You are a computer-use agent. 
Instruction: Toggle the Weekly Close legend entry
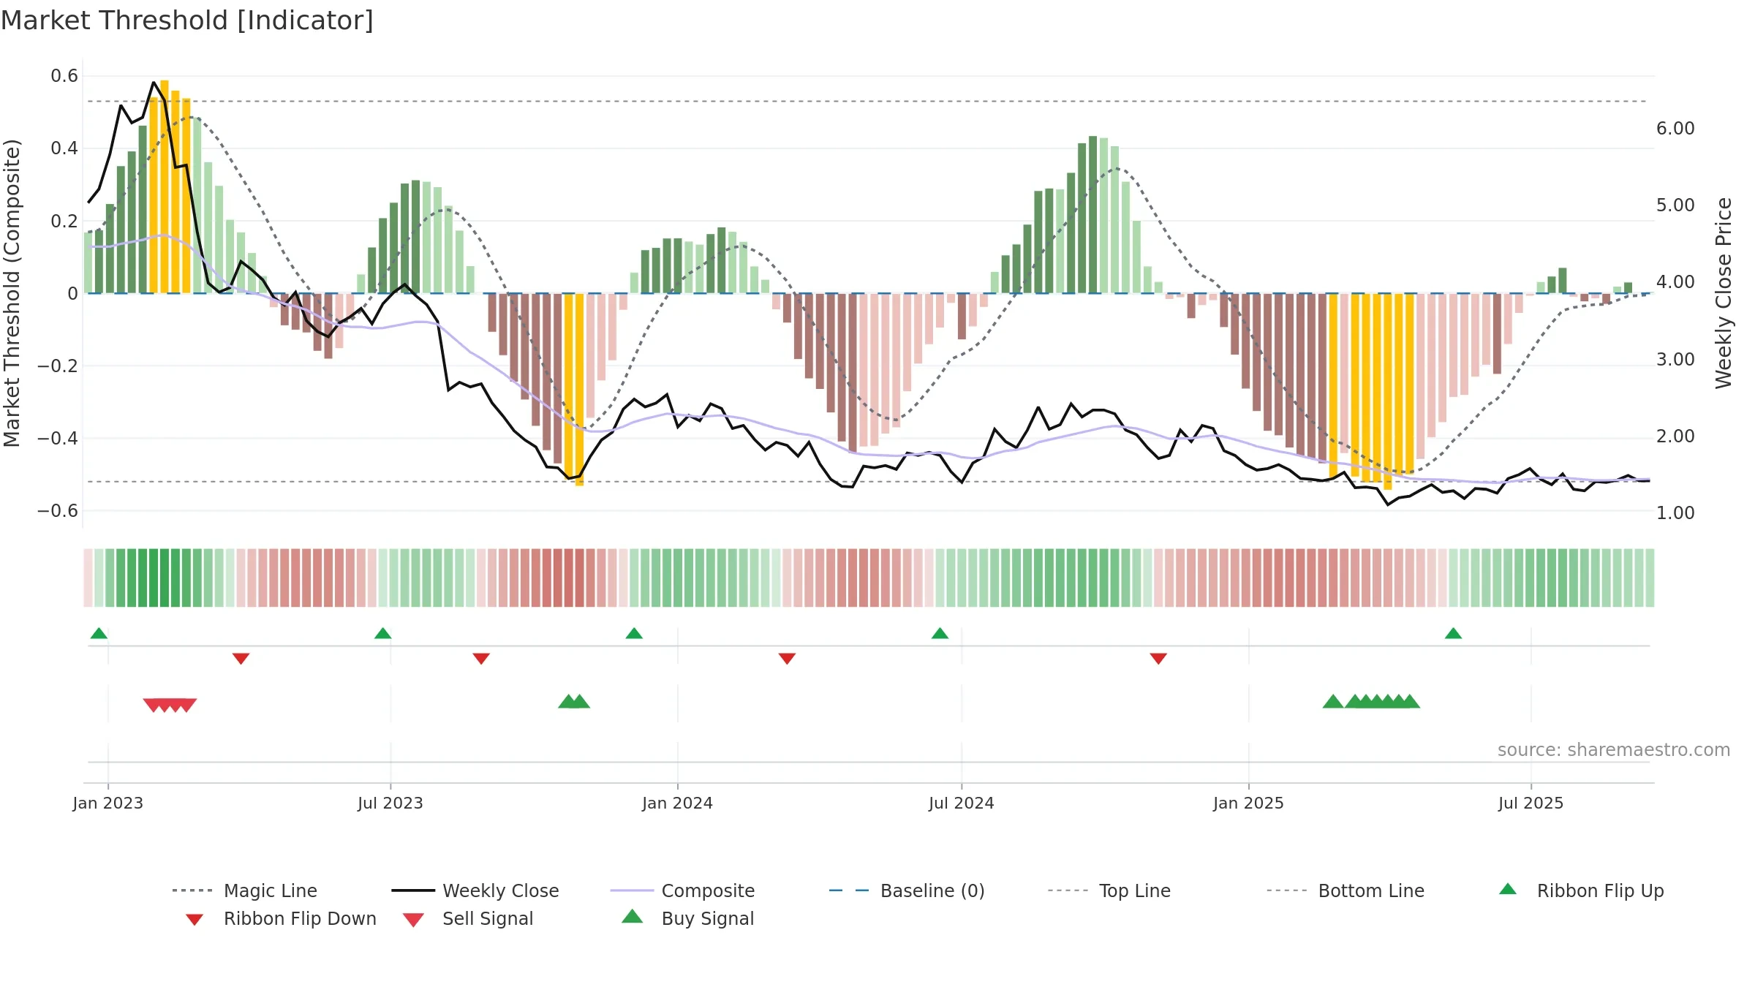[475, 890]
